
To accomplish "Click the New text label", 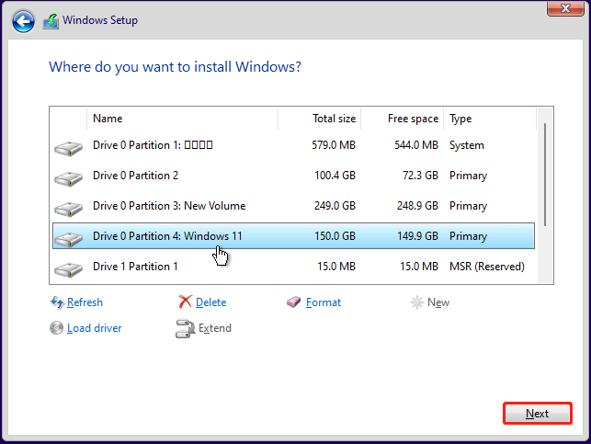I will click(438, 302).
